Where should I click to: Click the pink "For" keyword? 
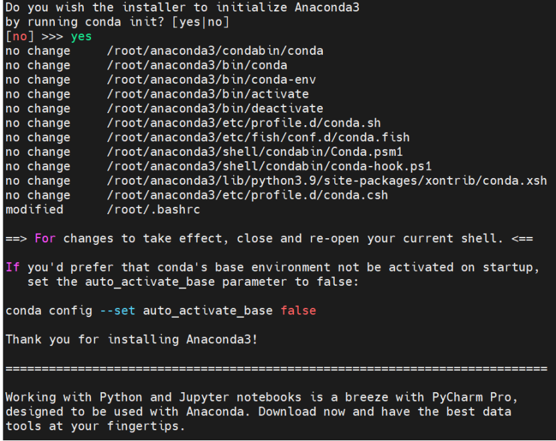click(x=45, y=238)
